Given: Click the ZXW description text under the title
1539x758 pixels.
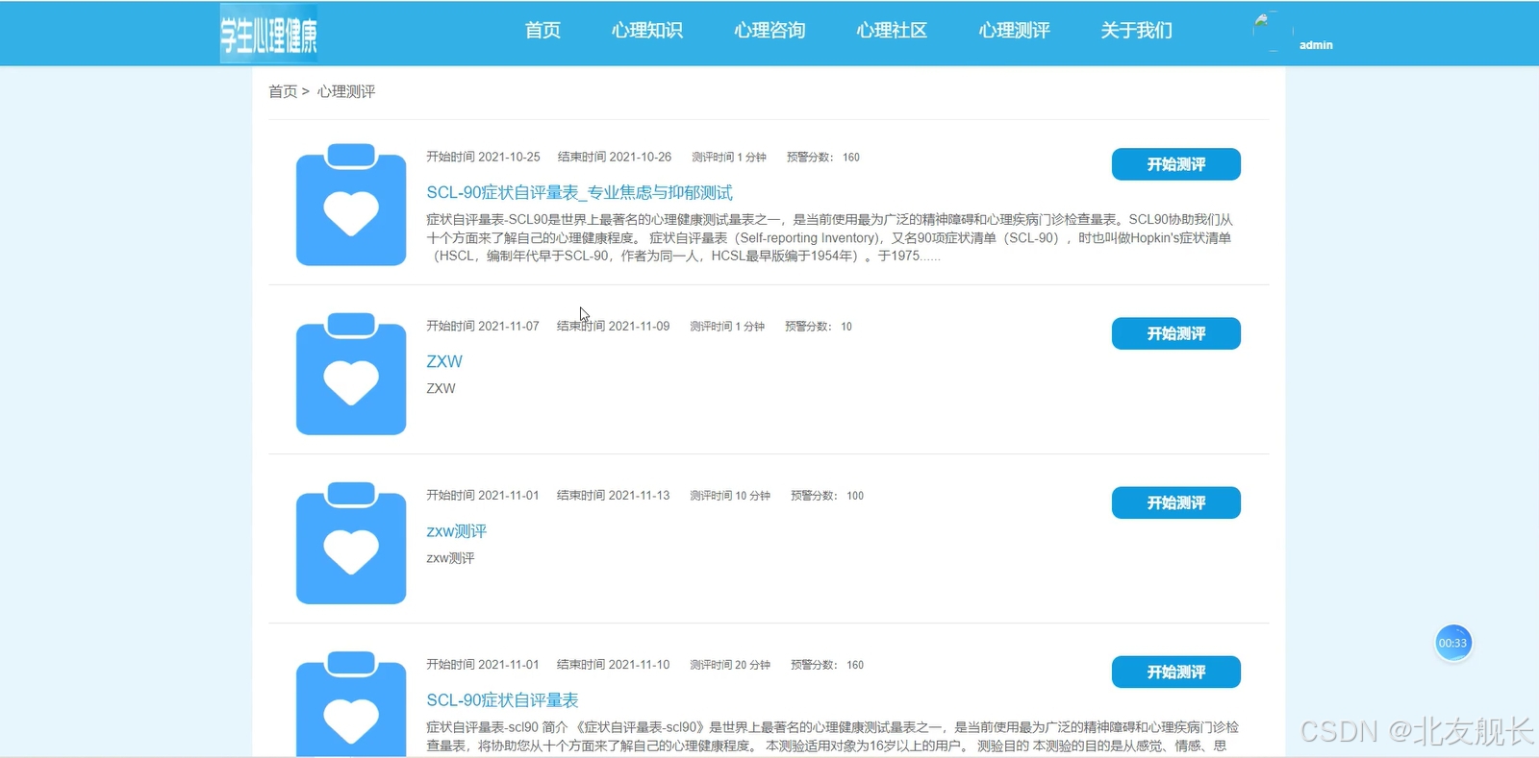Looking at the screenshot, I should click(x=441, y=388).
